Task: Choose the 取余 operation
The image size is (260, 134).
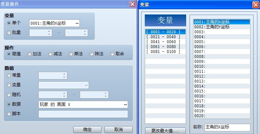Action: click(x=112, y=54)
